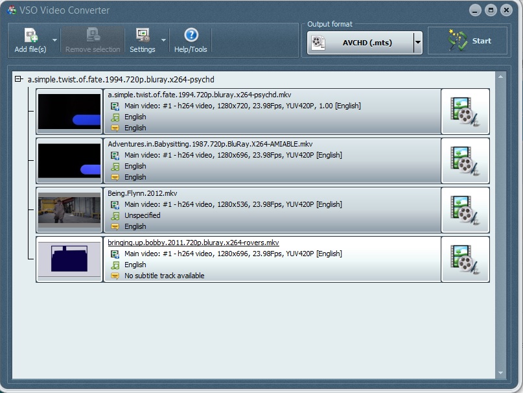Click the 1280x720 main video info line

pyautogui.click(x=242, y=106)
